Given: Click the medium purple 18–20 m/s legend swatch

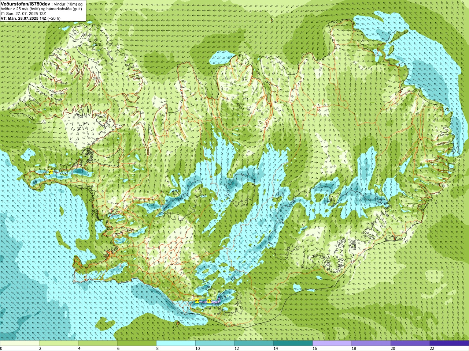Looking at the screenshot, I should point(371,343).
